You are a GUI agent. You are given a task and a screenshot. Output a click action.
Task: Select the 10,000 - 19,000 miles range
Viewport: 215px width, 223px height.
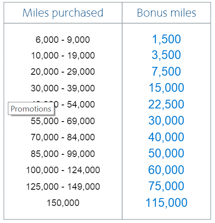click(63, 56)
